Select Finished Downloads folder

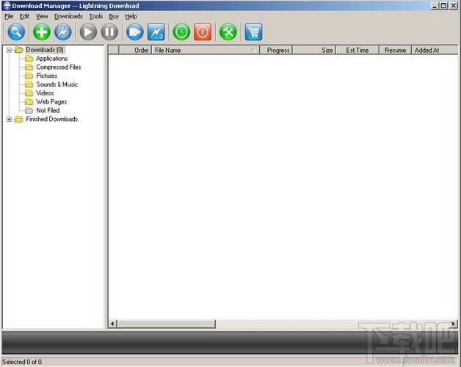click(52, 120)
